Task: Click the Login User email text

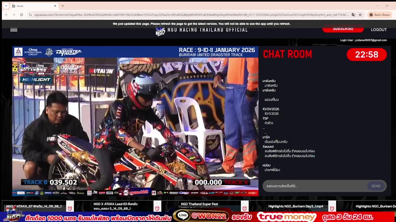Action: [x=363, y=40]
